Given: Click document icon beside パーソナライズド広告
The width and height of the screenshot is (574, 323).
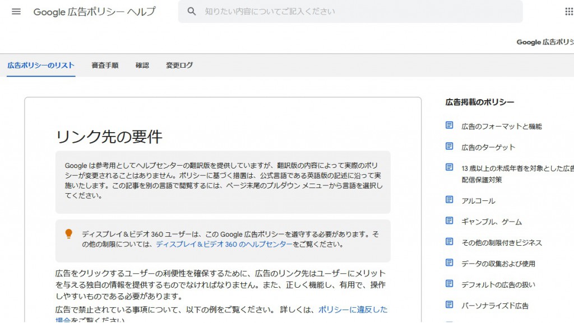Looking at the screenshot, I should [x=449, y=305].
